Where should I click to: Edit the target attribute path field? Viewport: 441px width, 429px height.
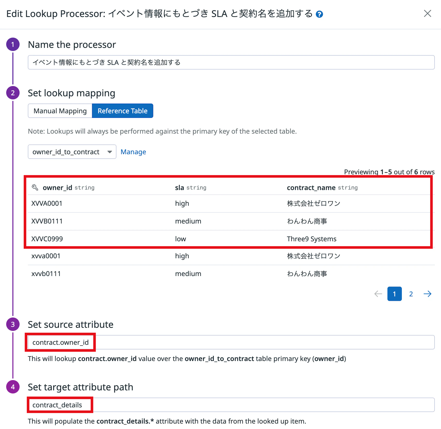(x=231, y=405)
